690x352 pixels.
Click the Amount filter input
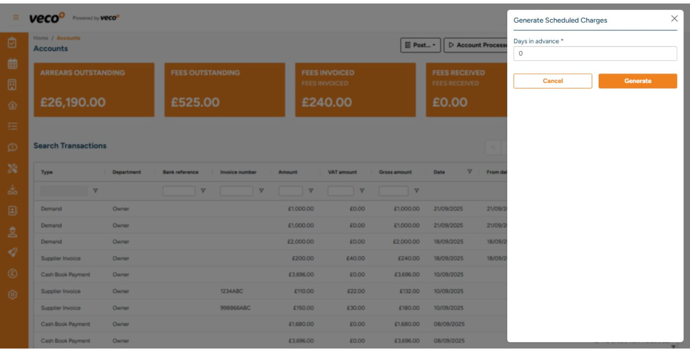click(290, 191)
